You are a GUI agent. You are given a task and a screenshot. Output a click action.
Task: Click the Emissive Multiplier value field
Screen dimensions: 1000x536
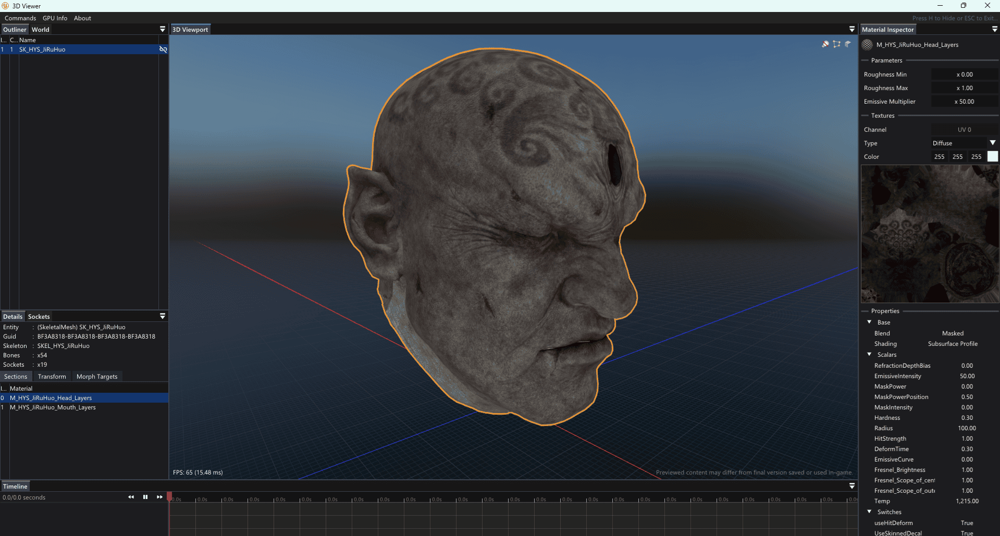965,102
